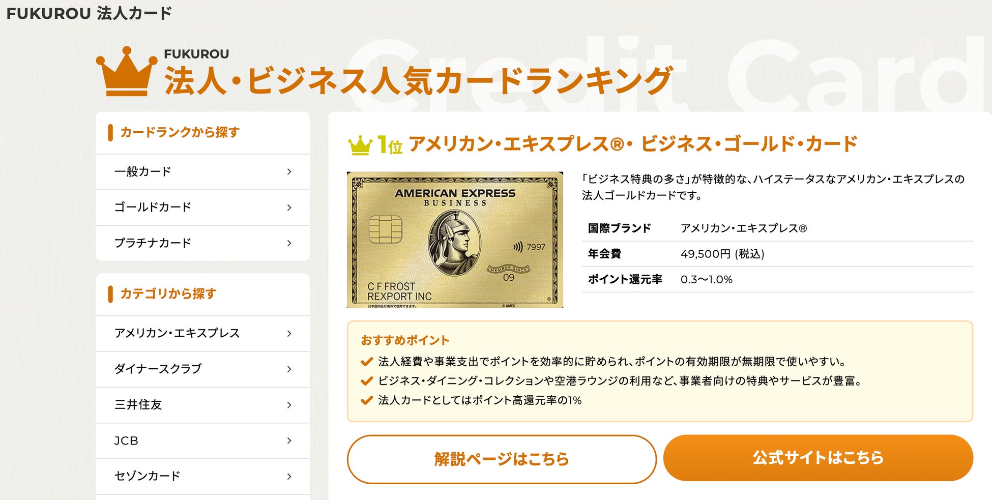Click the checkmark beside ポイント高還元率の1% line
992x500 pixels.
367,400
